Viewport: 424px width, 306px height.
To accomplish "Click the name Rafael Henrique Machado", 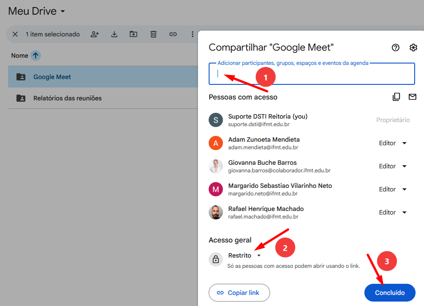I will (x=266, y=209).
